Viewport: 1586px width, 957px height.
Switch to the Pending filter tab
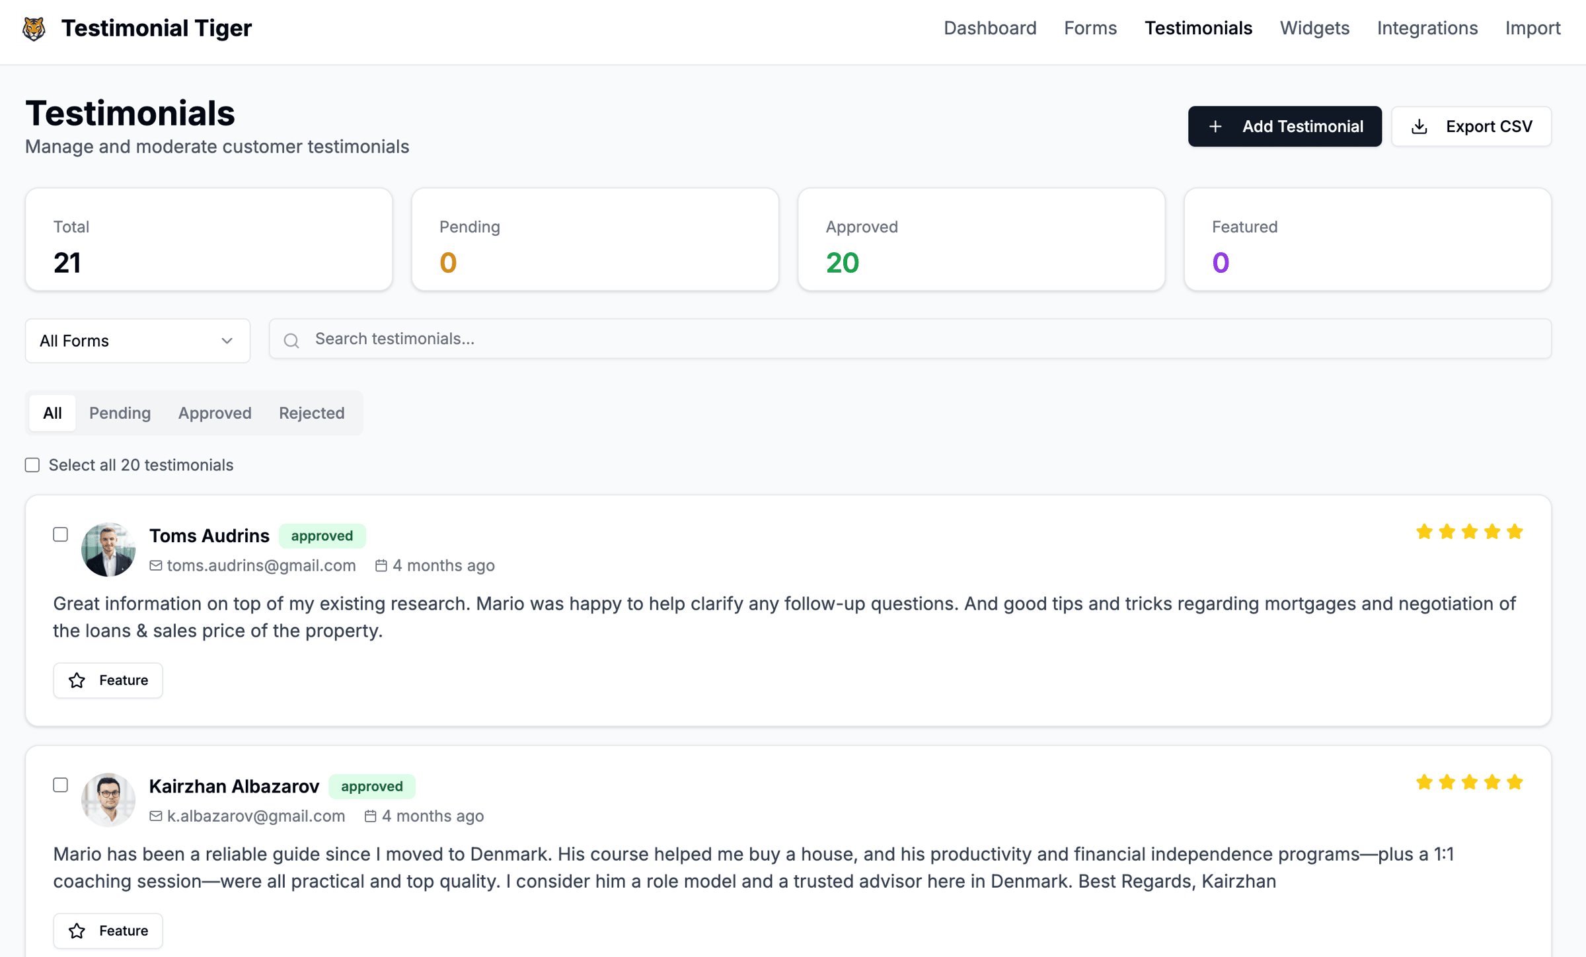point(120,413)
